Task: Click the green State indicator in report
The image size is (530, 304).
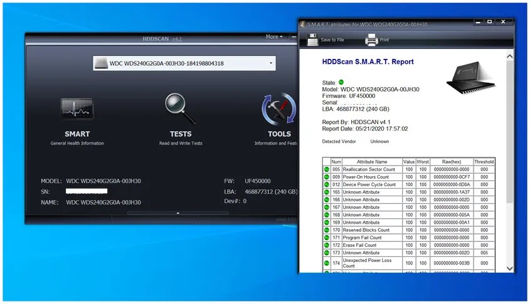Action: point(341,82)
